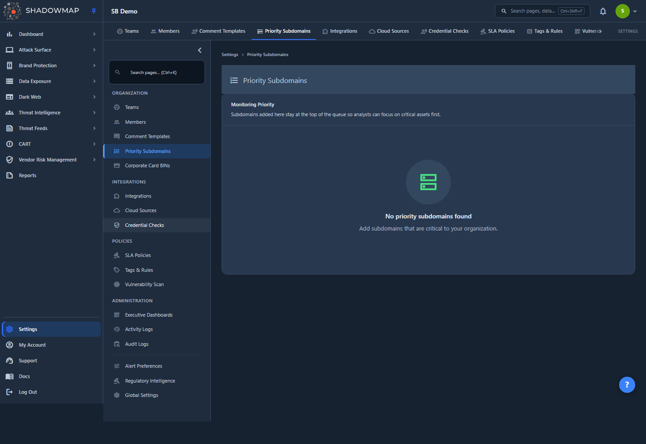Click the settings Search pages field
Image resolution: width=646 pixels, height=444 pixels.
point(157,72)
